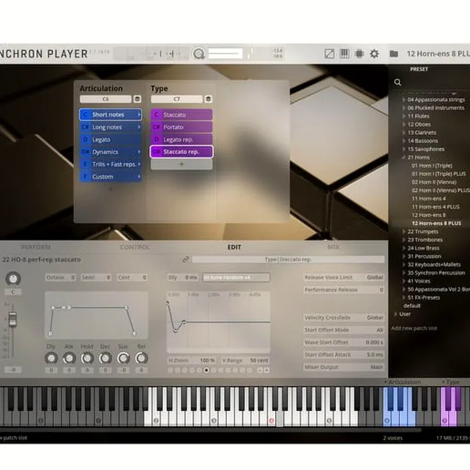
Task: Select 12 Horn-ens 8 preset
Action: (429, 215)
